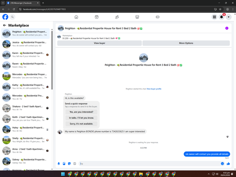Open Chrome profile icon
Screen dimensions: 236x177
pos(228,9)
